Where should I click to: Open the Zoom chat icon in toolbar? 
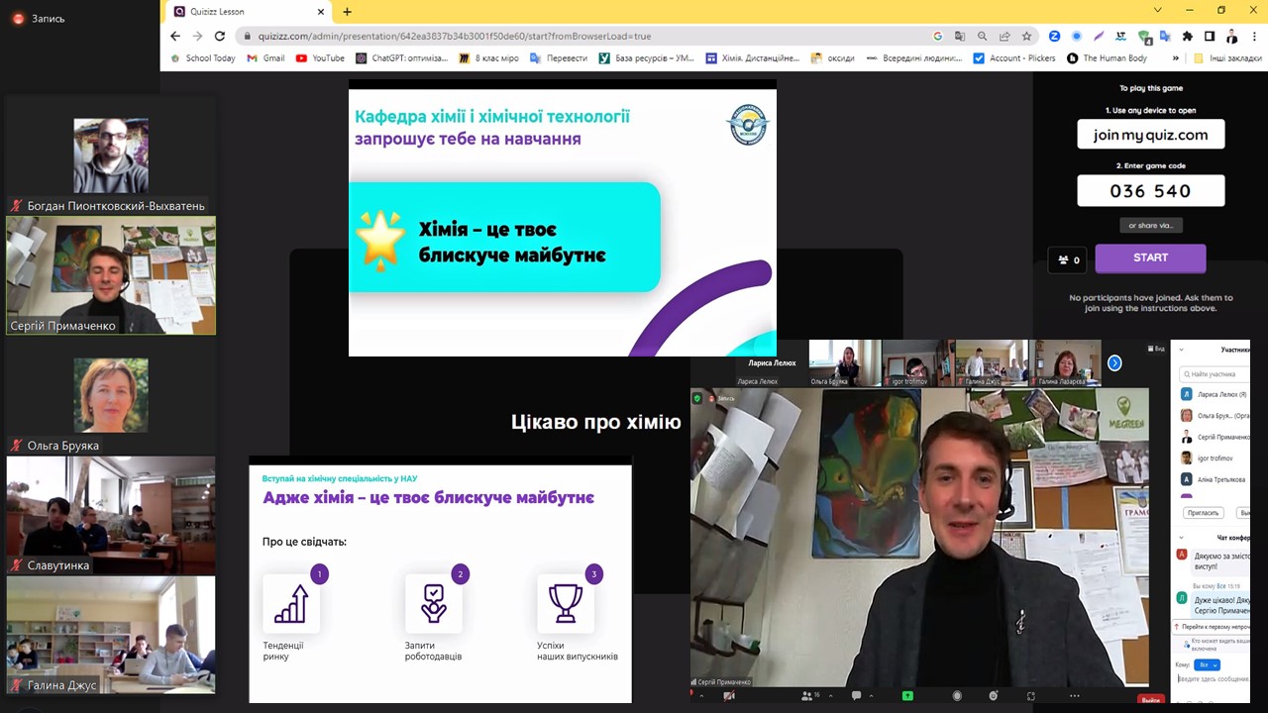point(857,696)
